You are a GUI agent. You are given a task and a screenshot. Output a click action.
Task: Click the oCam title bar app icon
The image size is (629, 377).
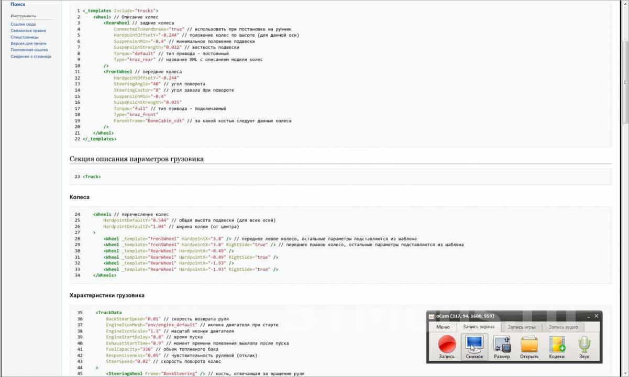tap(432, 316)
